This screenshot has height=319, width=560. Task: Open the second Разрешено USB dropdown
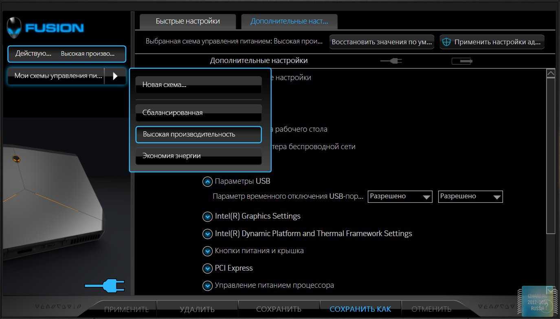point(470,197)
